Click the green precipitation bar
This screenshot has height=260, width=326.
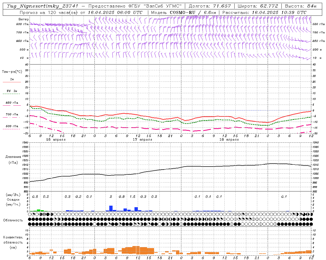click(39, 210)
